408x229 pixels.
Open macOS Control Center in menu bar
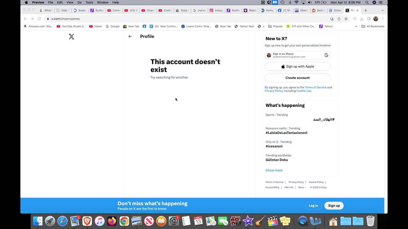381,2
